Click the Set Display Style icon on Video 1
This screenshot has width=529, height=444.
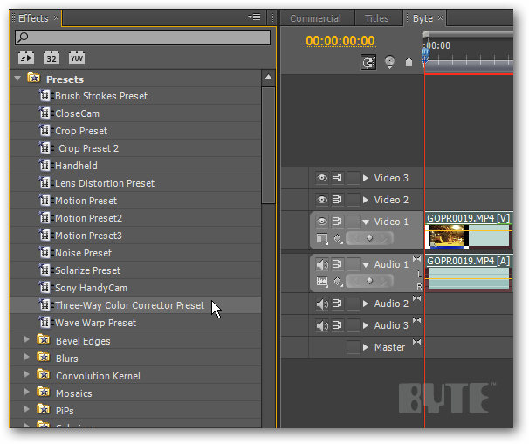click(321, 238)
